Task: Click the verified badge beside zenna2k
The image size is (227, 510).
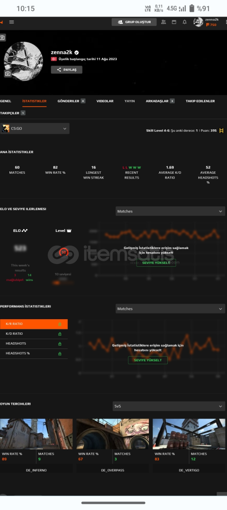Action: (77, 52)
